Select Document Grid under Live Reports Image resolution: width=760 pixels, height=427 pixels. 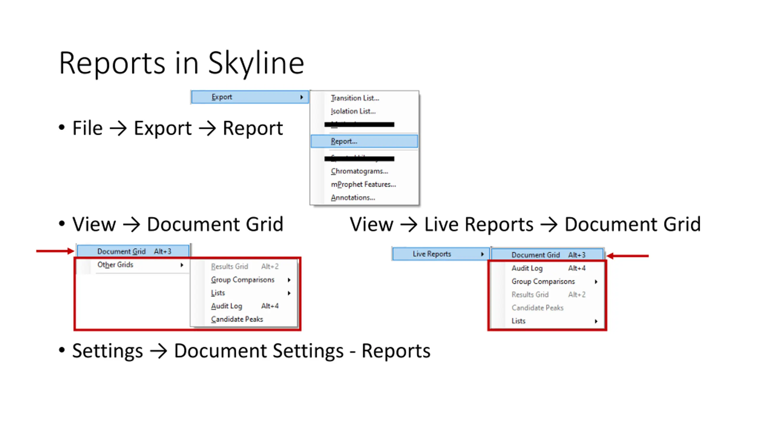click(x=548, y=255)
